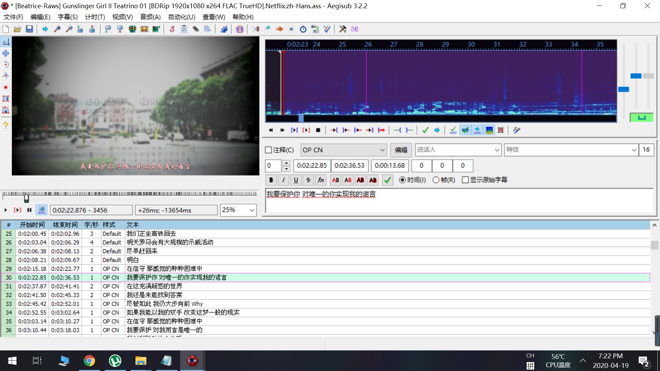Click the video seek bar slider handle

[26, 198]
